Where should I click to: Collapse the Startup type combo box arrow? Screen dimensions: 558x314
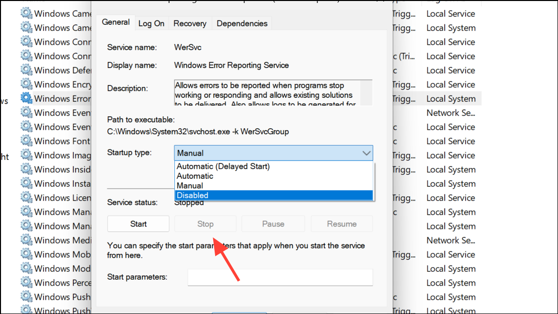tap(366, 153)
